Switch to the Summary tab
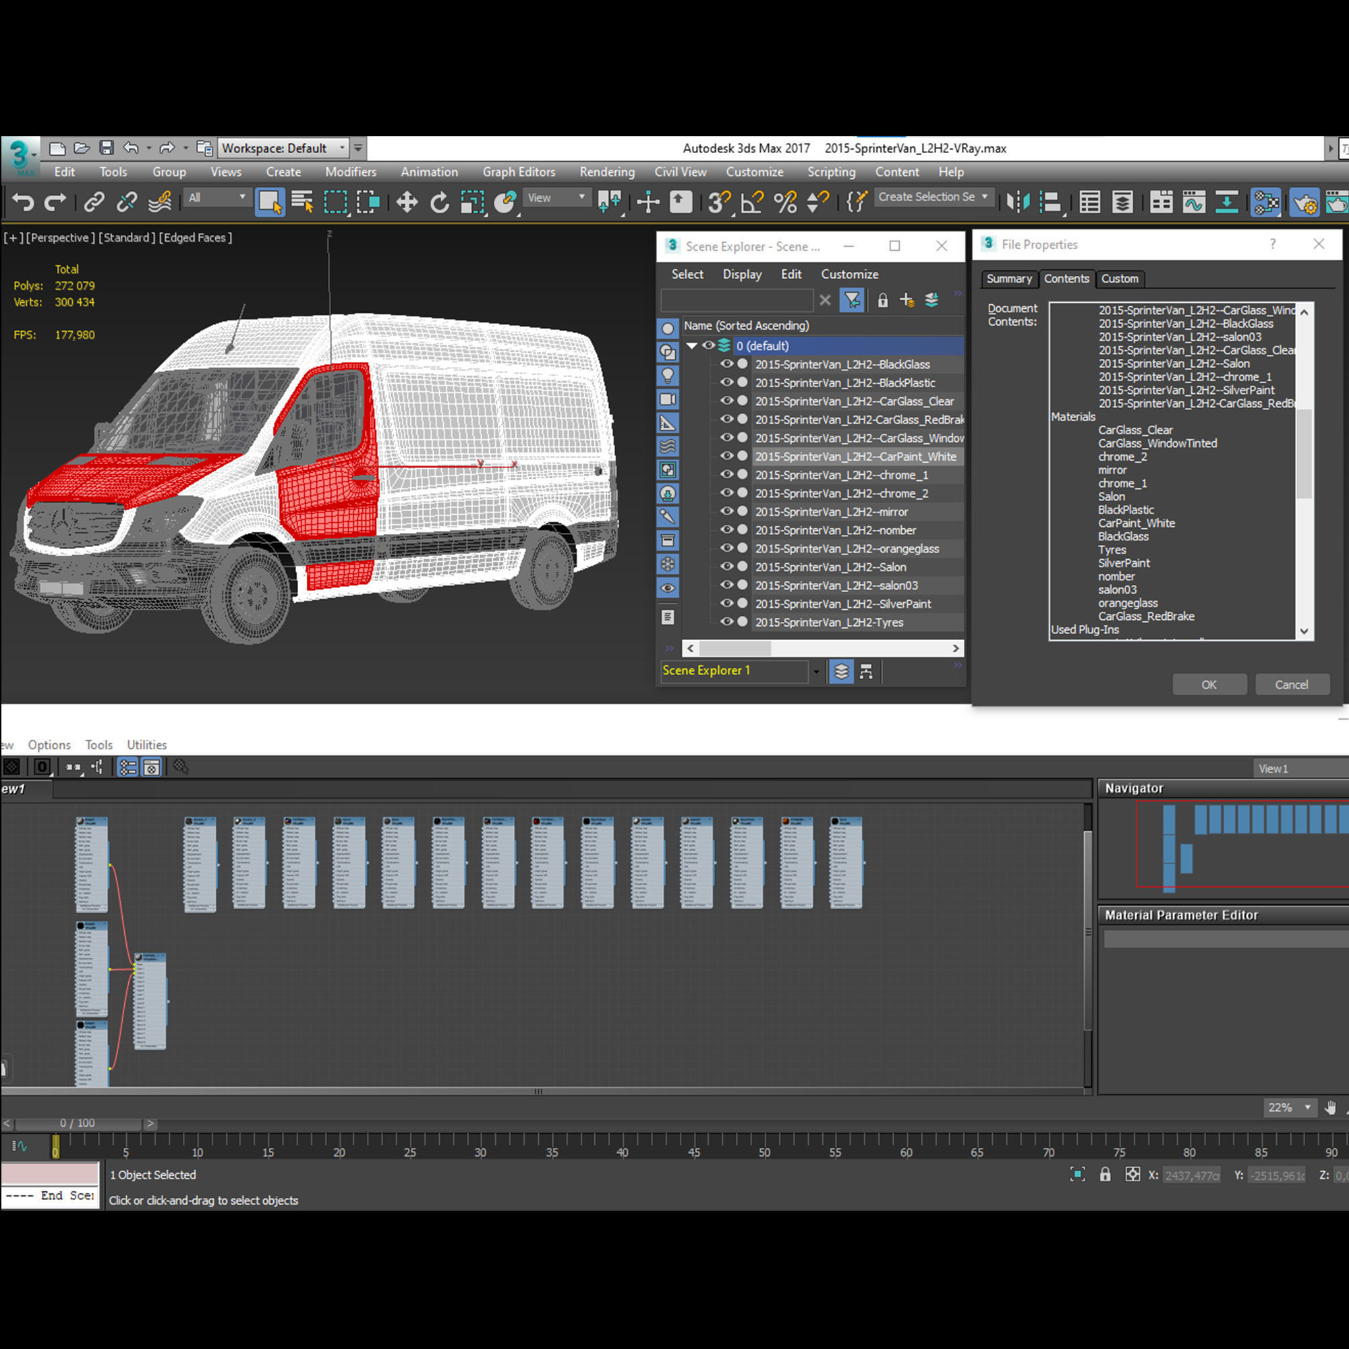Viewport: 1349px width, 1349px height. [1009, 279]
